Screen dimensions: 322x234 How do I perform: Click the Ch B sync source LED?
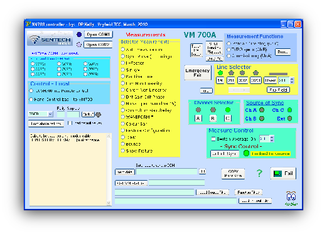click(x=262, y=119)
